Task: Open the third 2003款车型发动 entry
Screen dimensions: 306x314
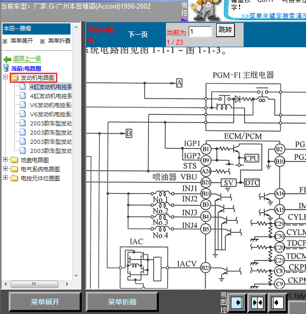Action: click(51, 142)
